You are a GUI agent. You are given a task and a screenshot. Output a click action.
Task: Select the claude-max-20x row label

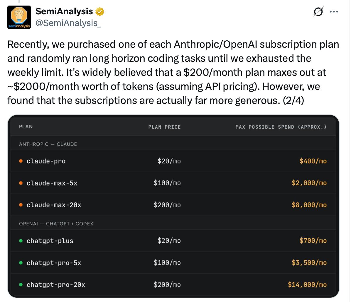coord(54,205)
